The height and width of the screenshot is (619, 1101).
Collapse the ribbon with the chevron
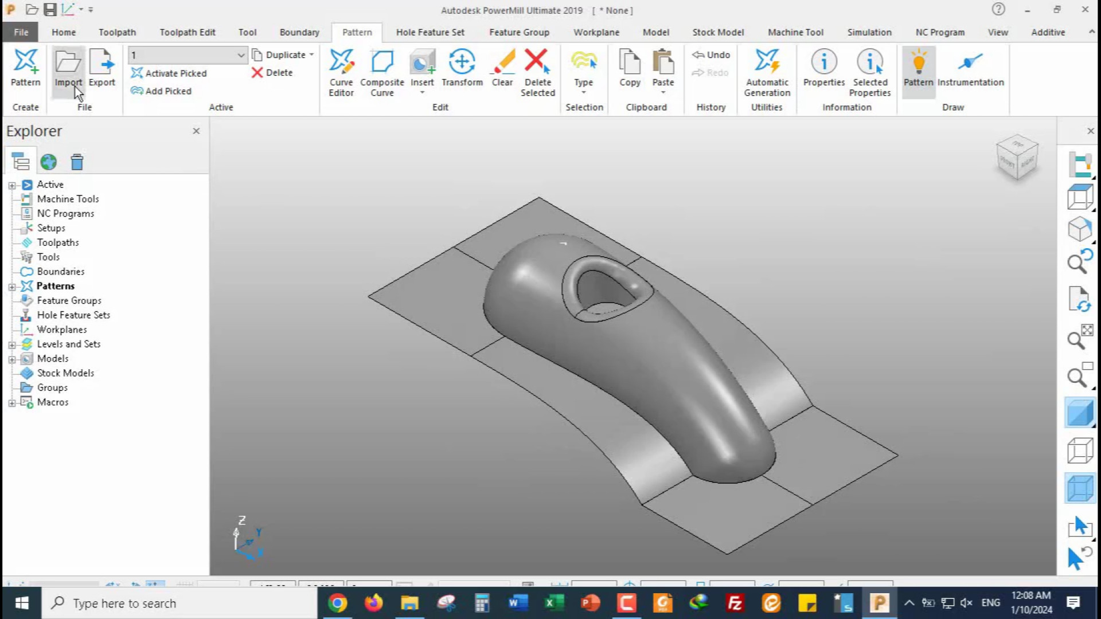[x=1091, y=32]
